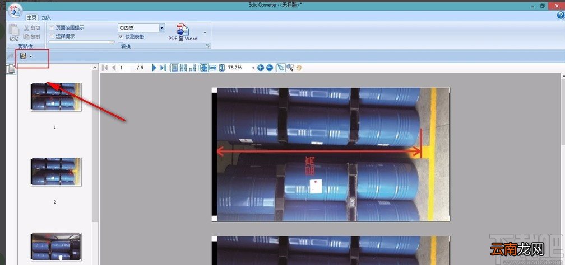Open the 转换 group dialog launcher

207,46
